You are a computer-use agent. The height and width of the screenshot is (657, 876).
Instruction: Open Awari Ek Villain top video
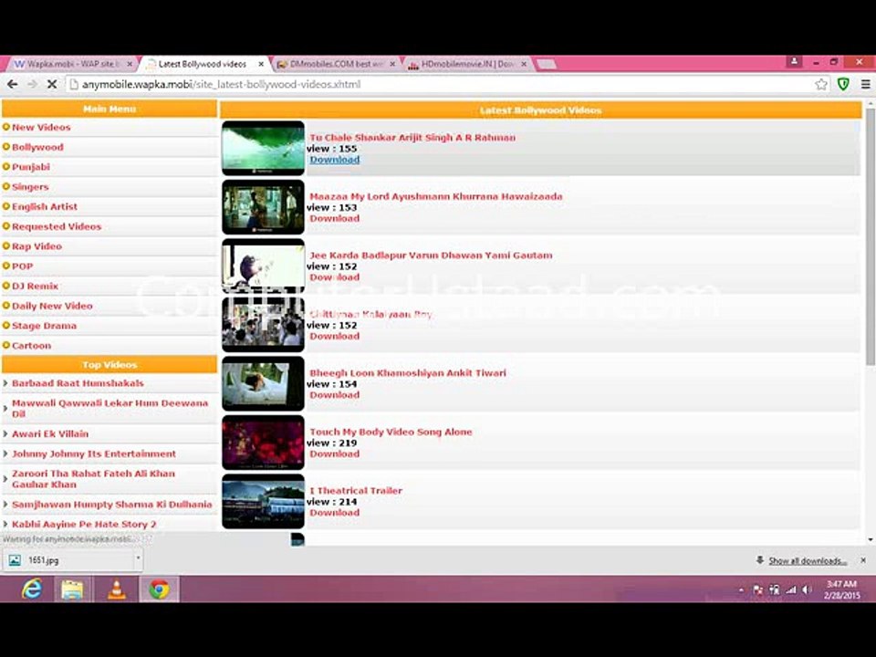49,434
